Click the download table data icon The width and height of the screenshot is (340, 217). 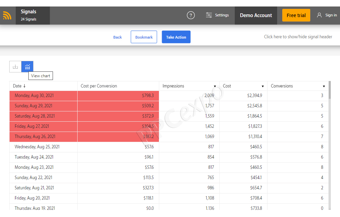pos(15,67)
